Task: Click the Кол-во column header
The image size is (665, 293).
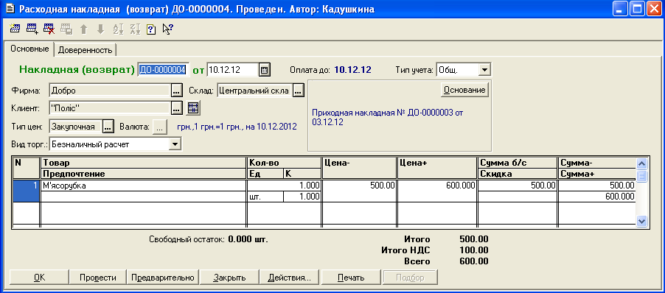Action: click(284, 163)
